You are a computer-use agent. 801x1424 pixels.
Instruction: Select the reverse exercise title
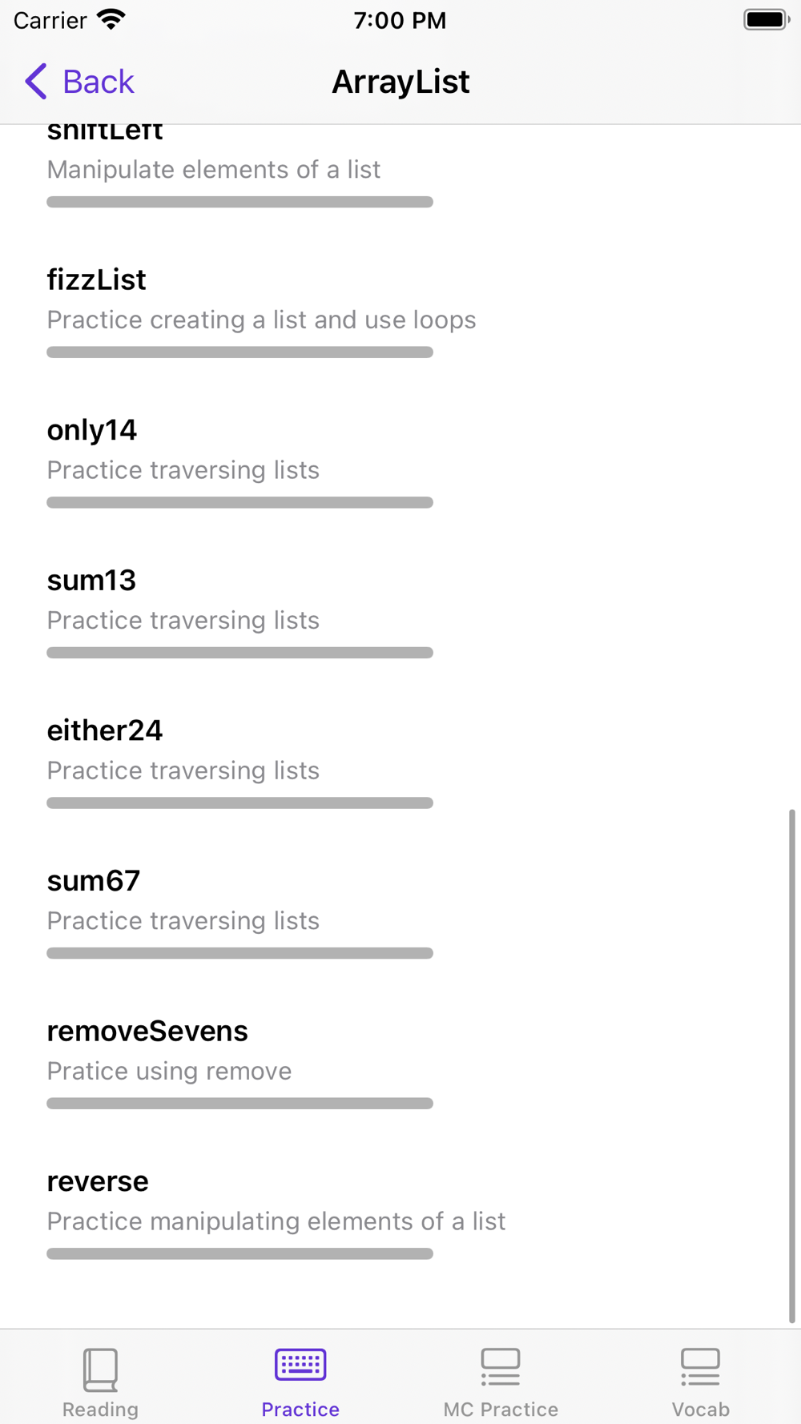tap(98, 1181)
